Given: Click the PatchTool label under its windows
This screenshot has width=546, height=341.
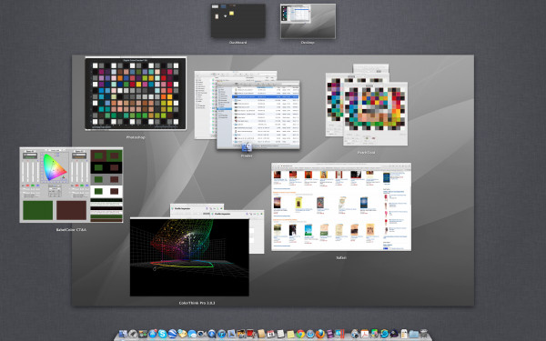Looking at the screenshot, I should 367,153.
